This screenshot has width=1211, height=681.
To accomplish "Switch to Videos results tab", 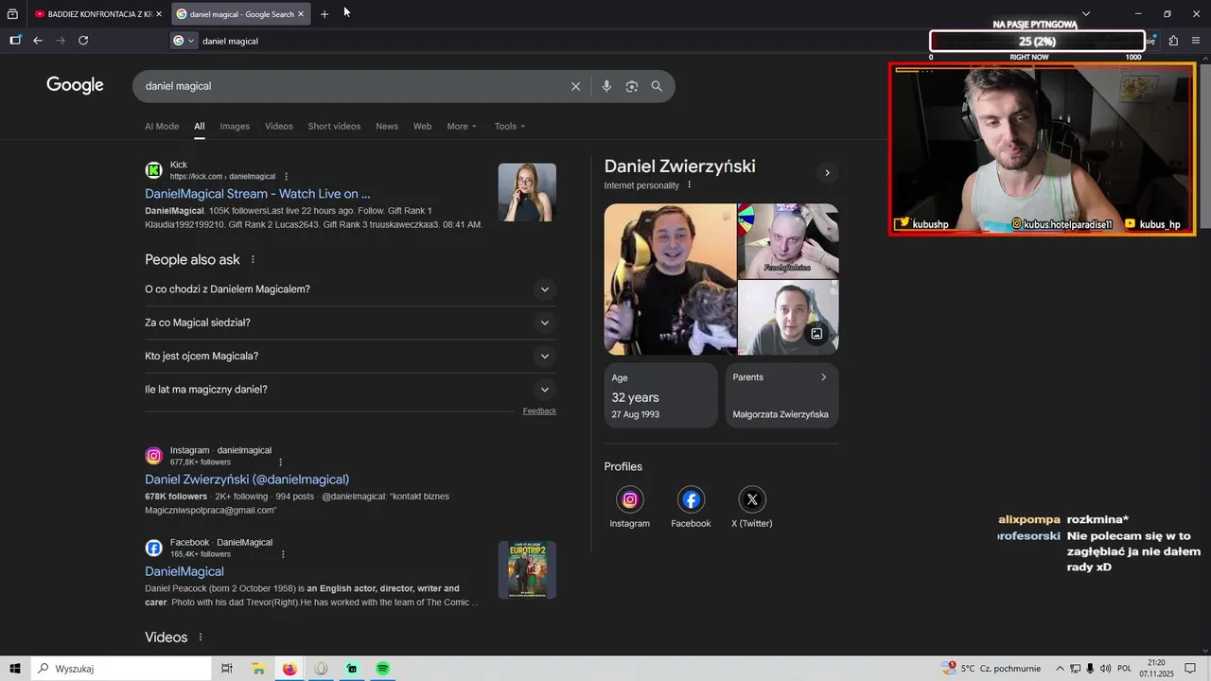I will pyautogui.click(x=279, y=127).
